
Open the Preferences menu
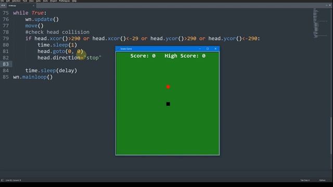click(x=65, y=1)
